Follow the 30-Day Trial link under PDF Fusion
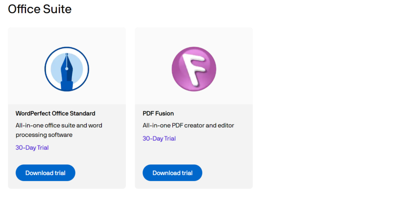Viewport: 406px width, 203px height. click(x=159, y=138)
